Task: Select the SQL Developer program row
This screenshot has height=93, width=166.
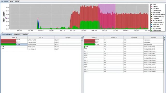Action: [x=124, y=44]
